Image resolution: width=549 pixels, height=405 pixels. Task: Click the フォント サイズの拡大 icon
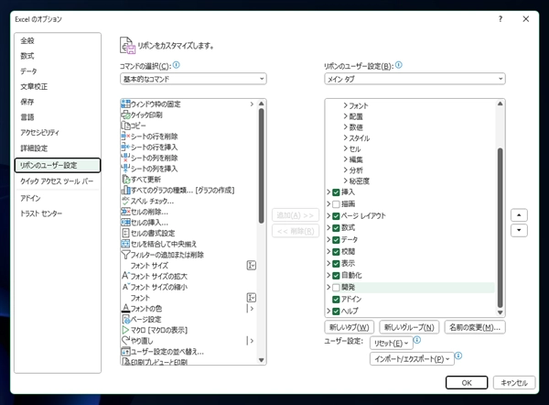[125, 276]
